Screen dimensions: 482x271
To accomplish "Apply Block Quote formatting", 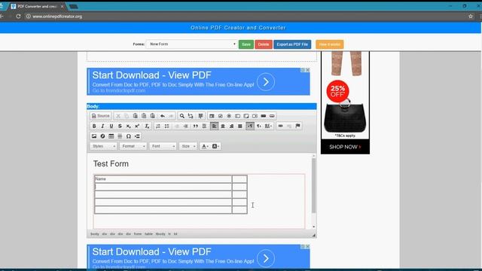I will [x=196, y=126].
